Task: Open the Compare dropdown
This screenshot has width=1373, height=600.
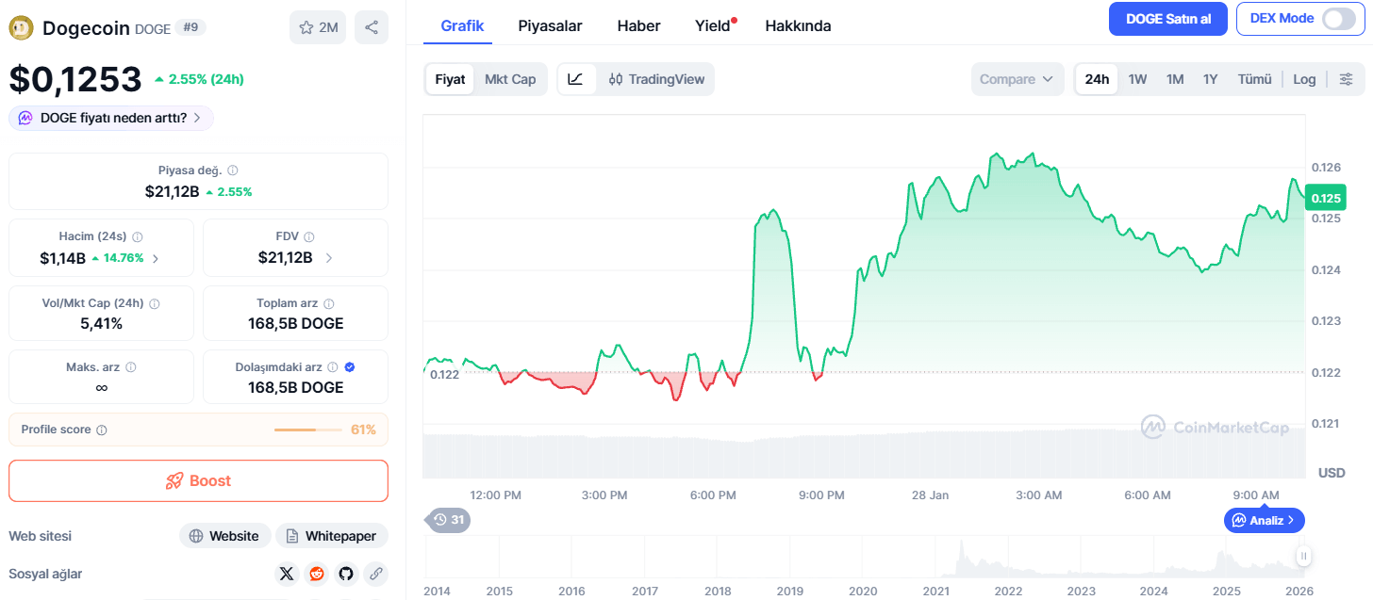Action: (x=1017, y=79)
